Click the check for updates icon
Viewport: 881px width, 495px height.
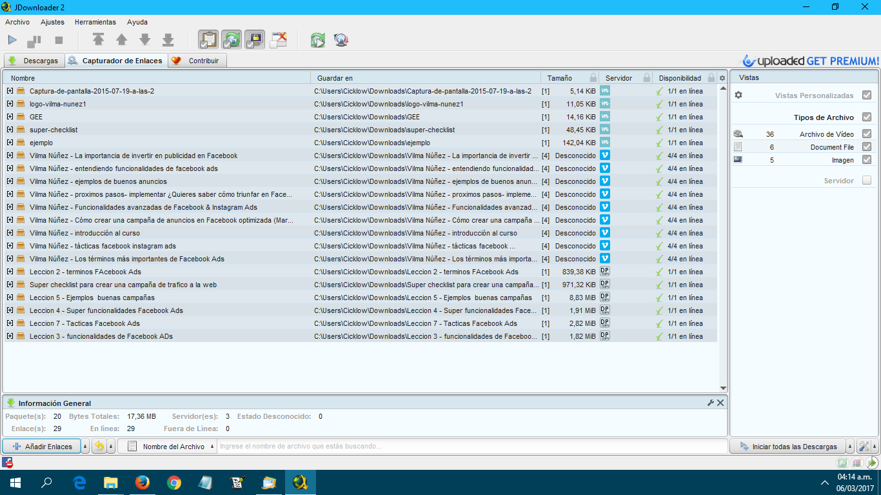pos(317,40)
